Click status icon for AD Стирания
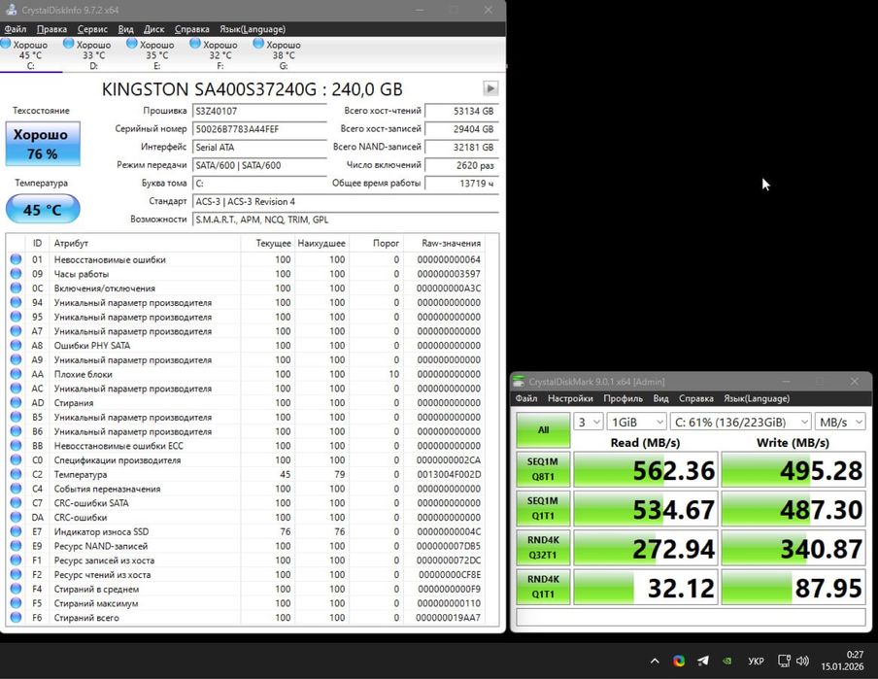This screenshot has width=878, height=679. (16, 403)
